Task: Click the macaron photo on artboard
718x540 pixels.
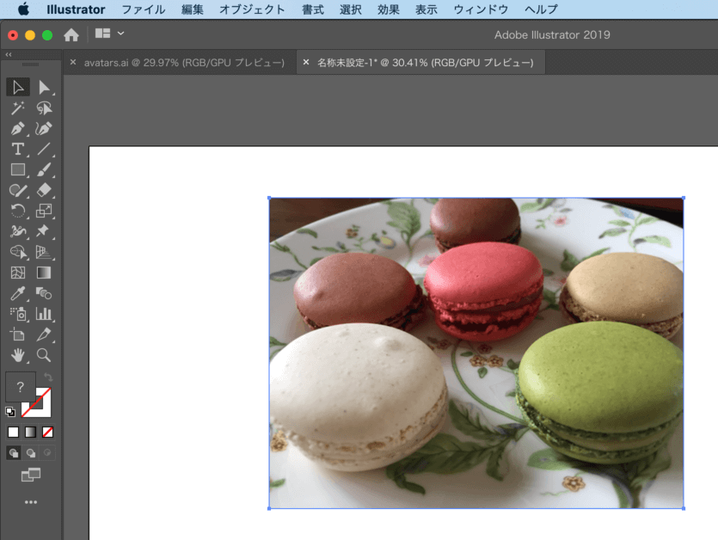Action: click(476, 353)
